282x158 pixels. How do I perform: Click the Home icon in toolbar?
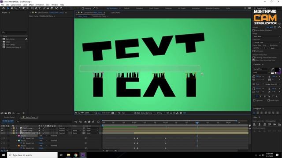(x=4, y=8)
